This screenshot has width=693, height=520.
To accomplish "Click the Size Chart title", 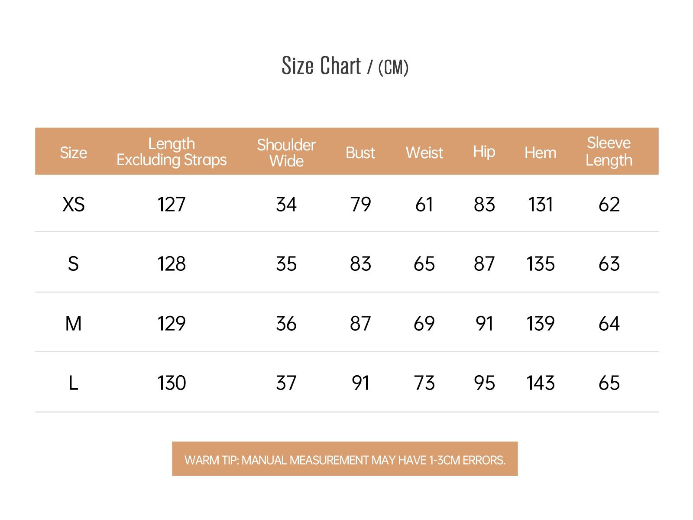I will pyautogui.click(x=345, y=66).
